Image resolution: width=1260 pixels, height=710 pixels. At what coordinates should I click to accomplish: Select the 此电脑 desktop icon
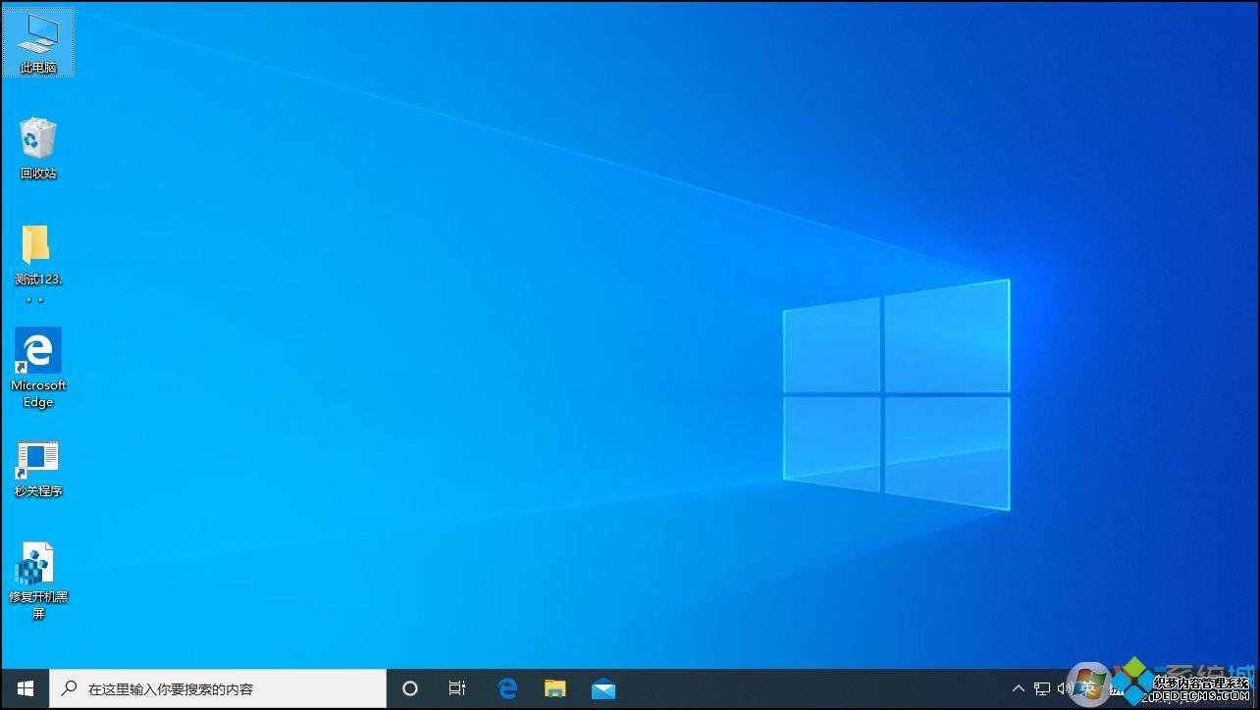(x=38, y=43)
